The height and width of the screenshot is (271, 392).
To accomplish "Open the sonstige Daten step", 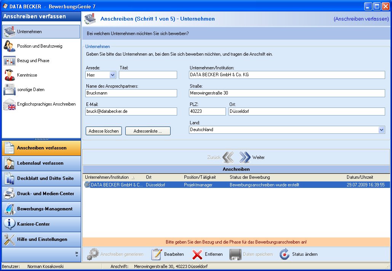I will pyautogui.click(x=30, y=90).
